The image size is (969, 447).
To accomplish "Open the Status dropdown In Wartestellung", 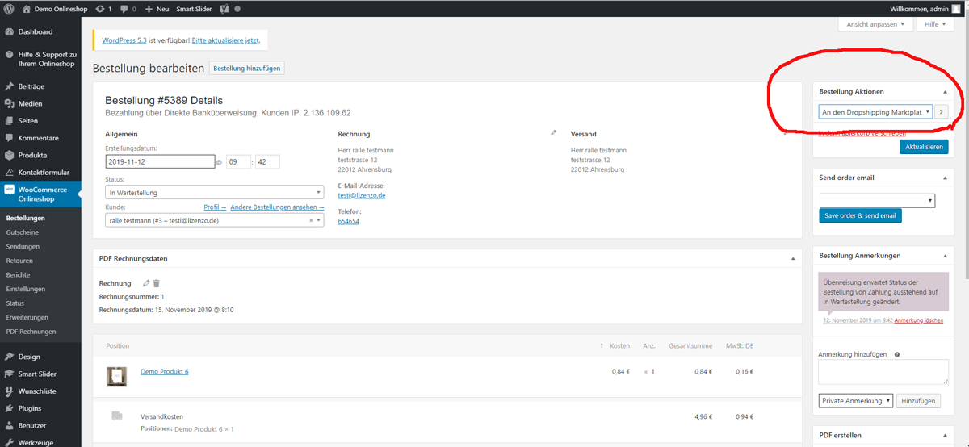I will [215, 193].
